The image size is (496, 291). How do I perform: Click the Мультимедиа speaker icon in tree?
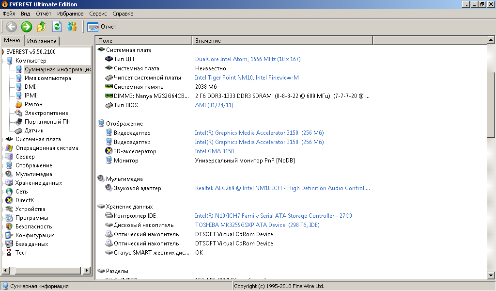10,174
